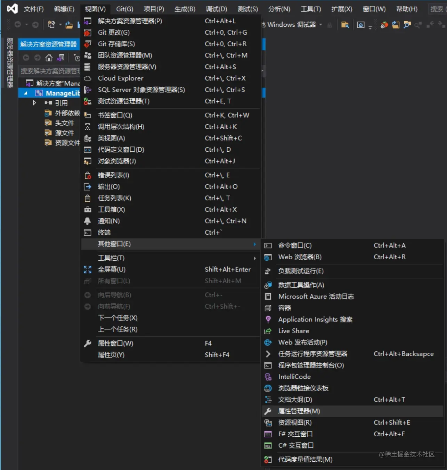Click the 资源视图 submenu icon
Image resolution: width=447 pixels, height=470 pixels.
click(268, 423)
